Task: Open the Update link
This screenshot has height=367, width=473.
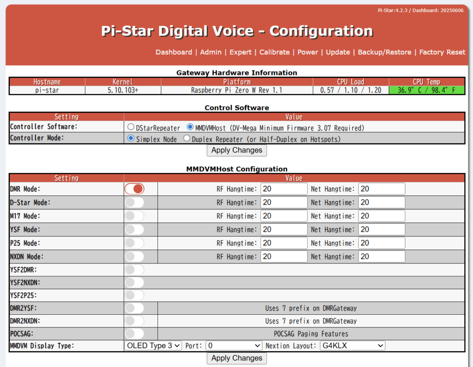Action: (338, 52)
